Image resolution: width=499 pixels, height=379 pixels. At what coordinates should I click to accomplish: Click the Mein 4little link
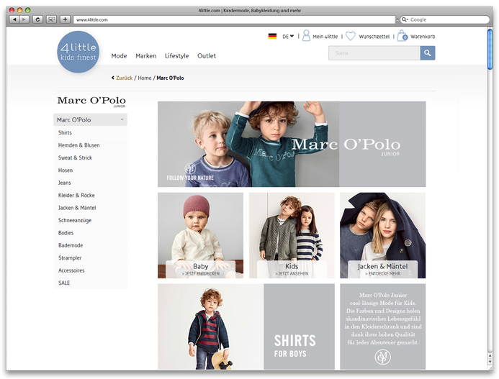pyautogui.click(x=325, y=37)
